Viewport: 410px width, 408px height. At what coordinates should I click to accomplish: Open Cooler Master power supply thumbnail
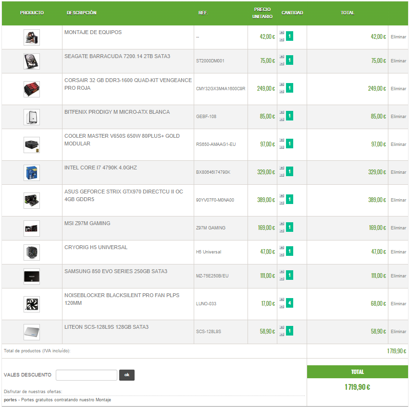32,144
